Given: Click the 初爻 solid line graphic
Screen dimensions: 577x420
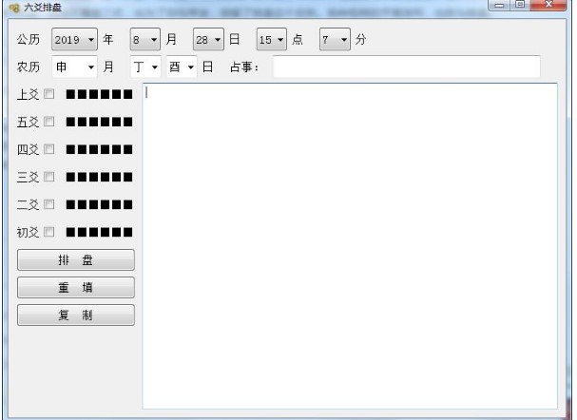Looking at the screenshot, I should point(100,233).
